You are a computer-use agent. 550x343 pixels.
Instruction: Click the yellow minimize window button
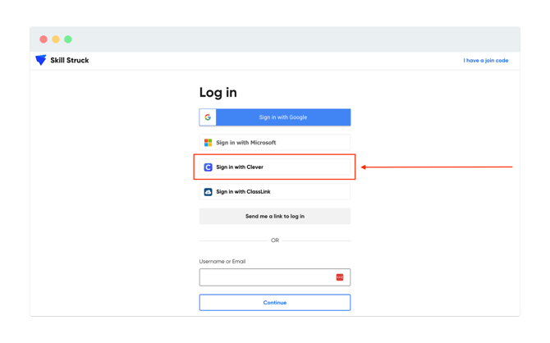click(56, 39)
